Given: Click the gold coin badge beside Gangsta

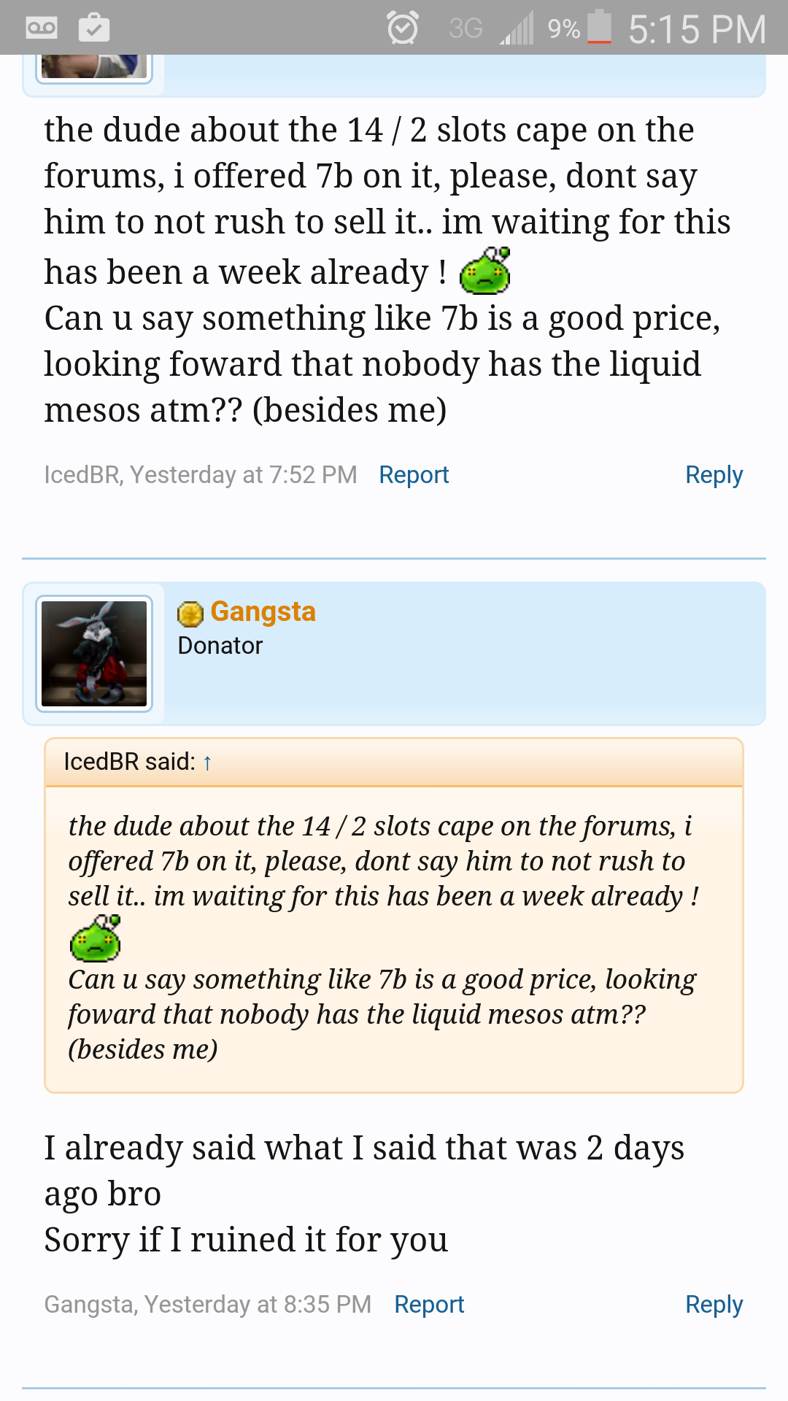Looking at the screenshot, I should click(x=190, y=614).
